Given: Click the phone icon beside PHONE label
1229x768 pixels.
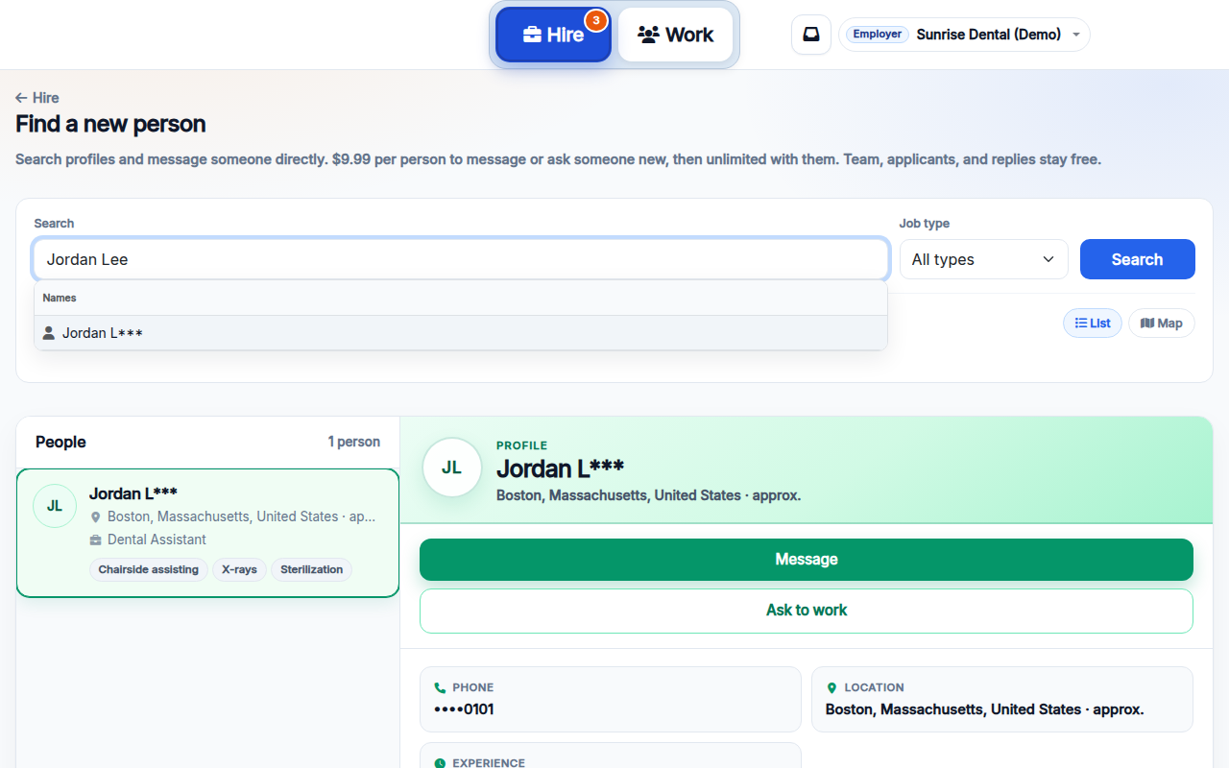Looking at the screenshot, I should [x=441, y=687].
